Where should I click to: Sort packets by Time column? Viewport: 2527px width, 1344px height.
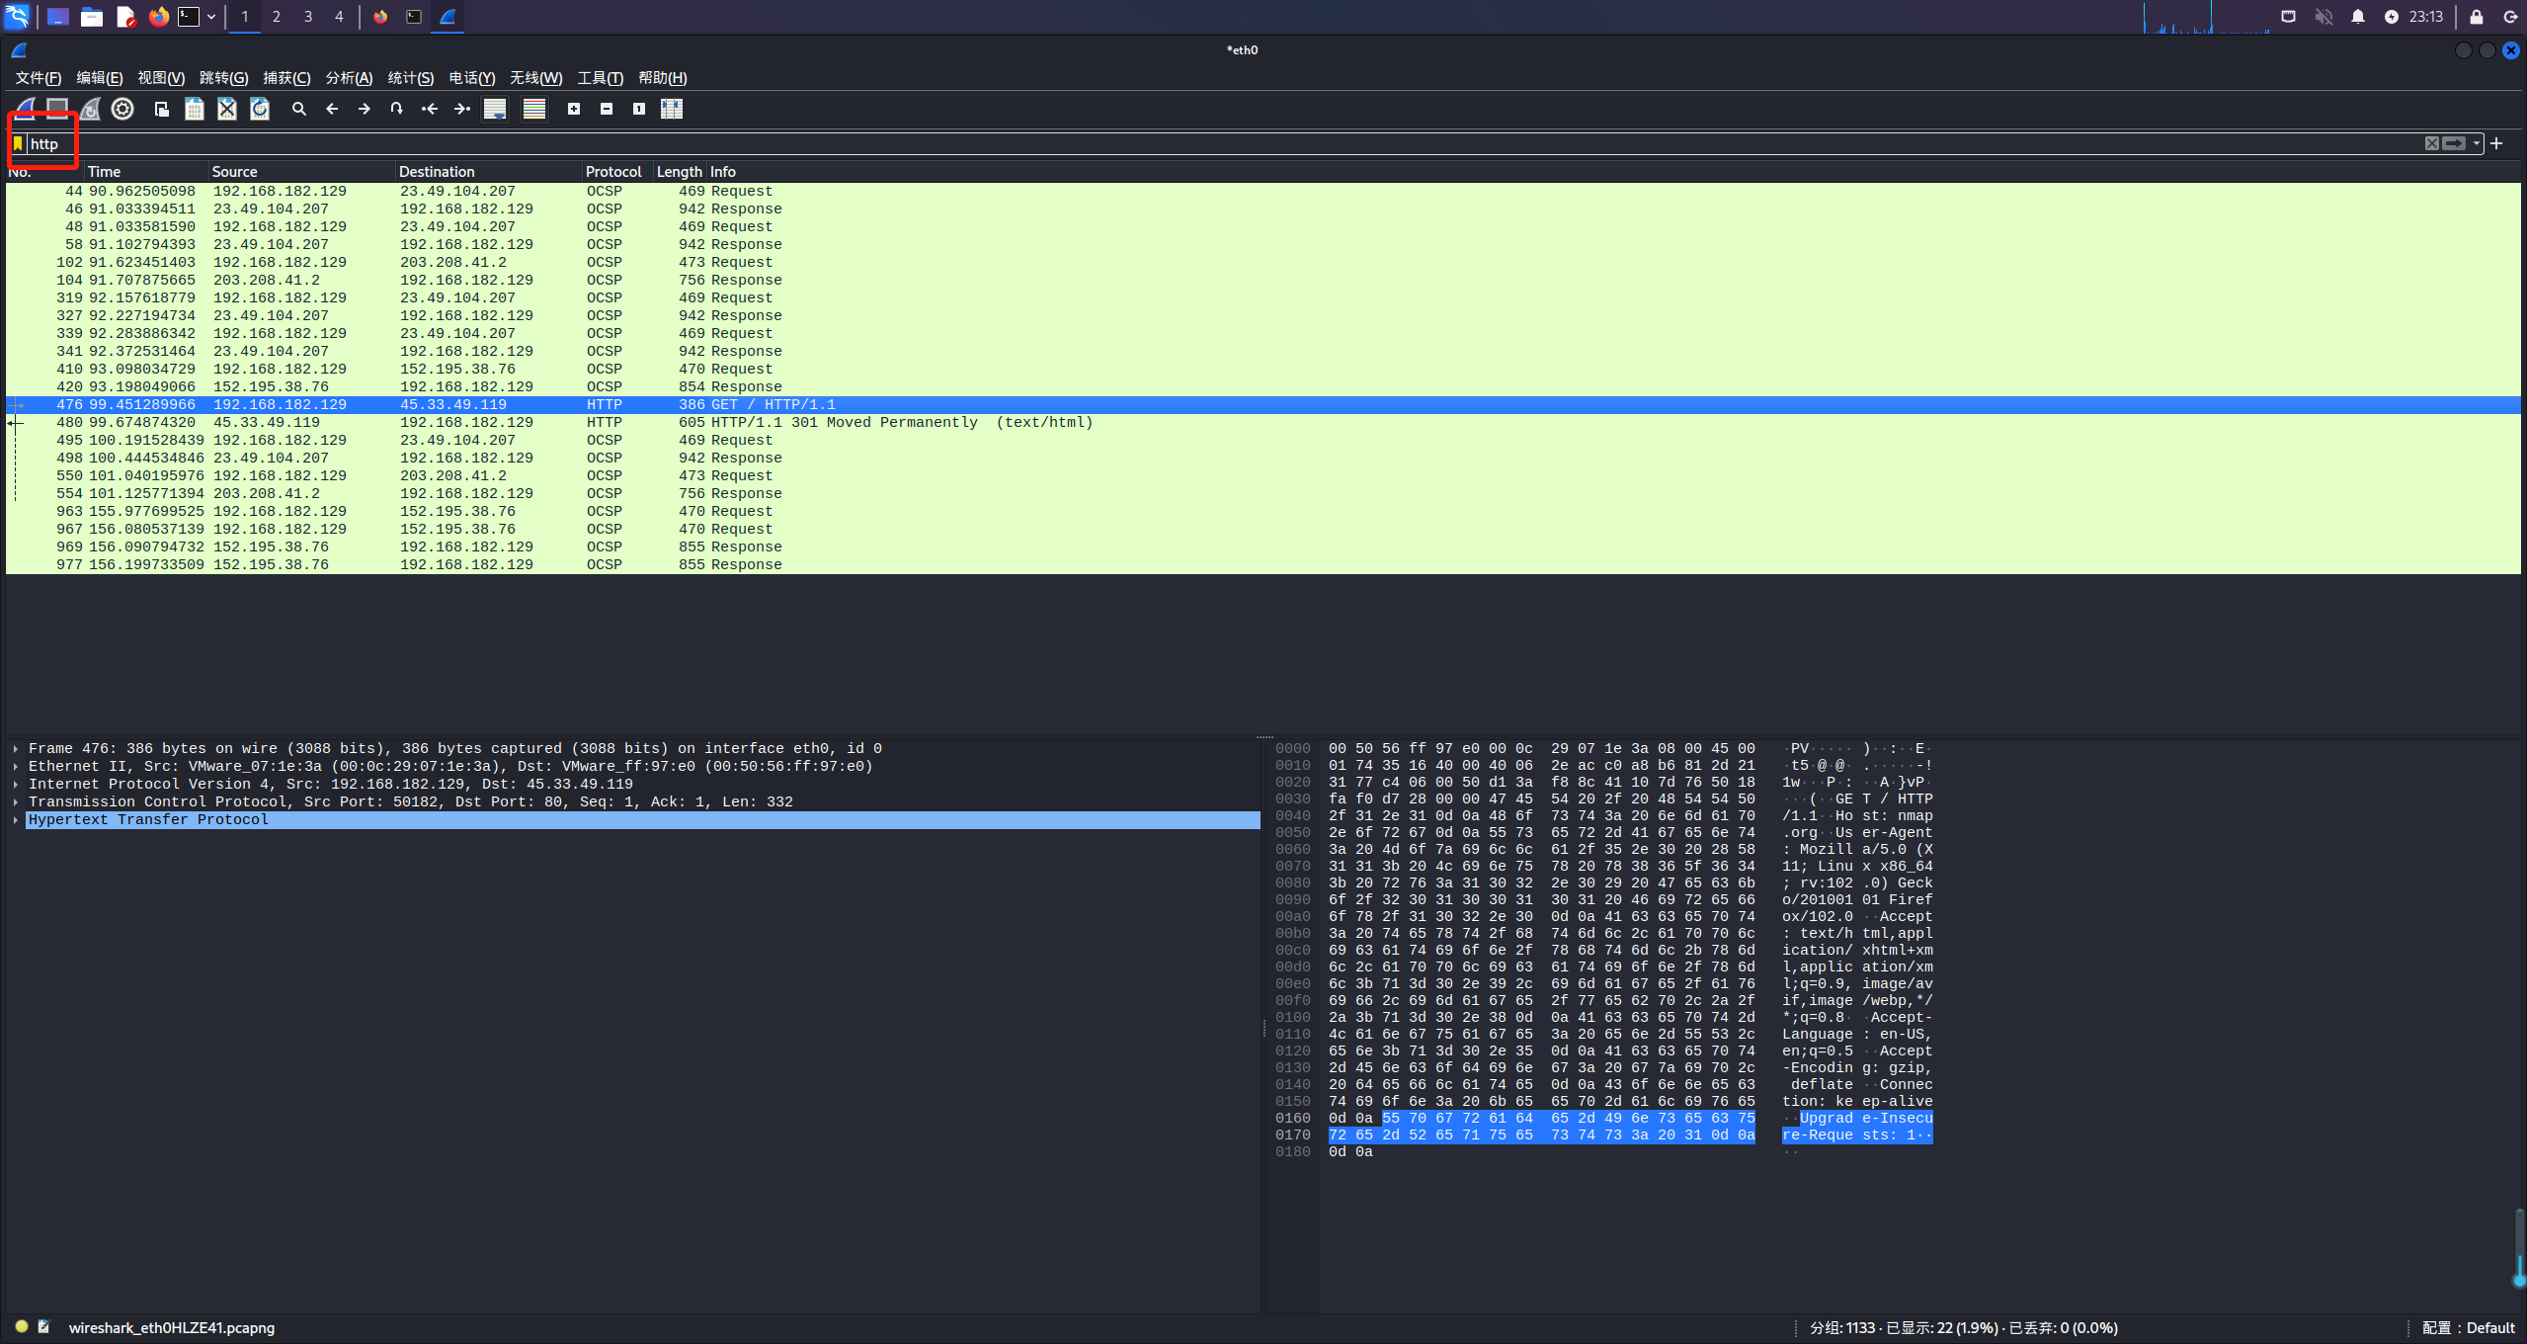pyautogui.click(x=146, y=172)
